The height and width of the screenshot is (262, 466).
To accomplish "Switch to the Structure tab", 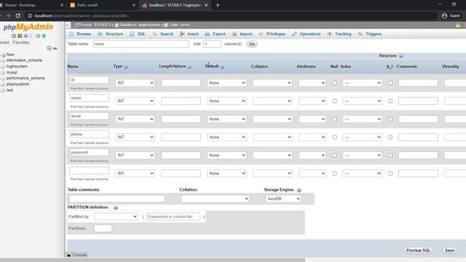I will [x=110, y=34].
